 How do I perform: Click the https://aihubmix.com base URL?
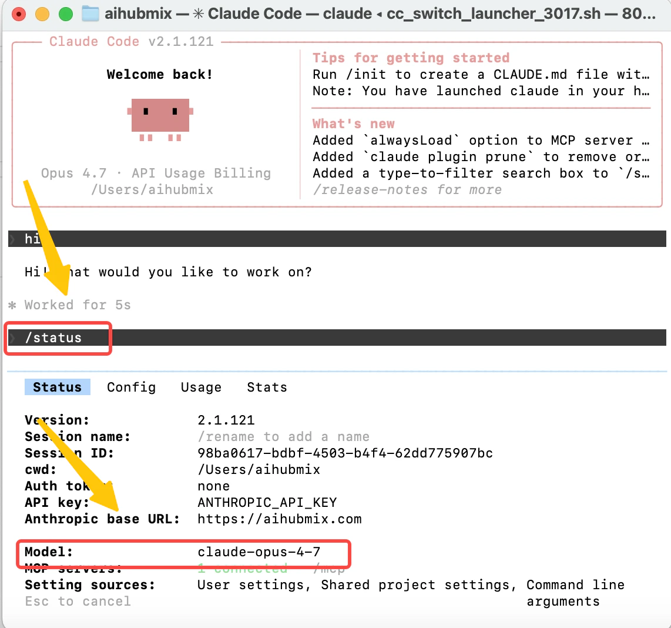pyautogui.click(x=280, y=519)
